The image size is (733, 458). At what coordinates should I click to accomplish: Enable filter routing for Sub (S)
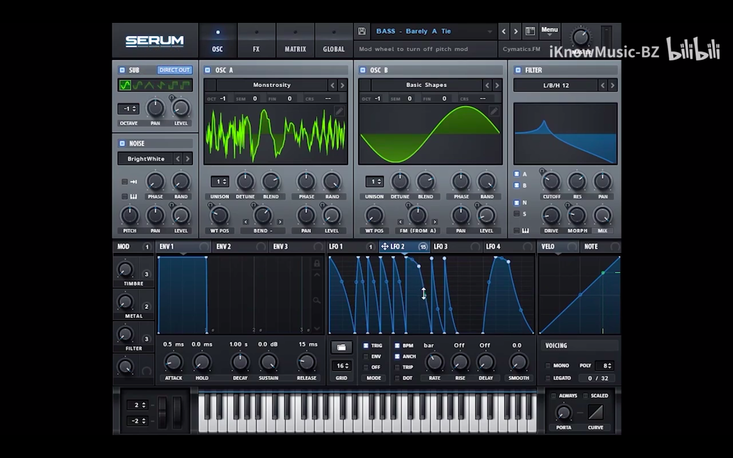tap(517, 214)
